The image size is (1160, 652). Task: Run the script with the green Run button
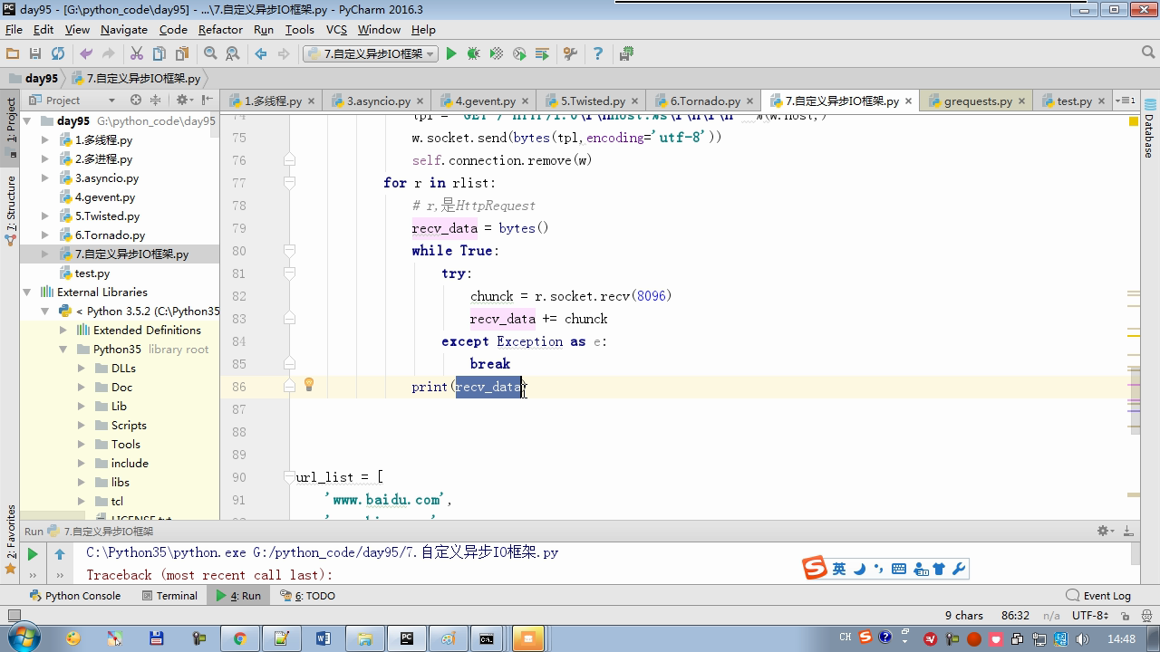click(451, 54)
